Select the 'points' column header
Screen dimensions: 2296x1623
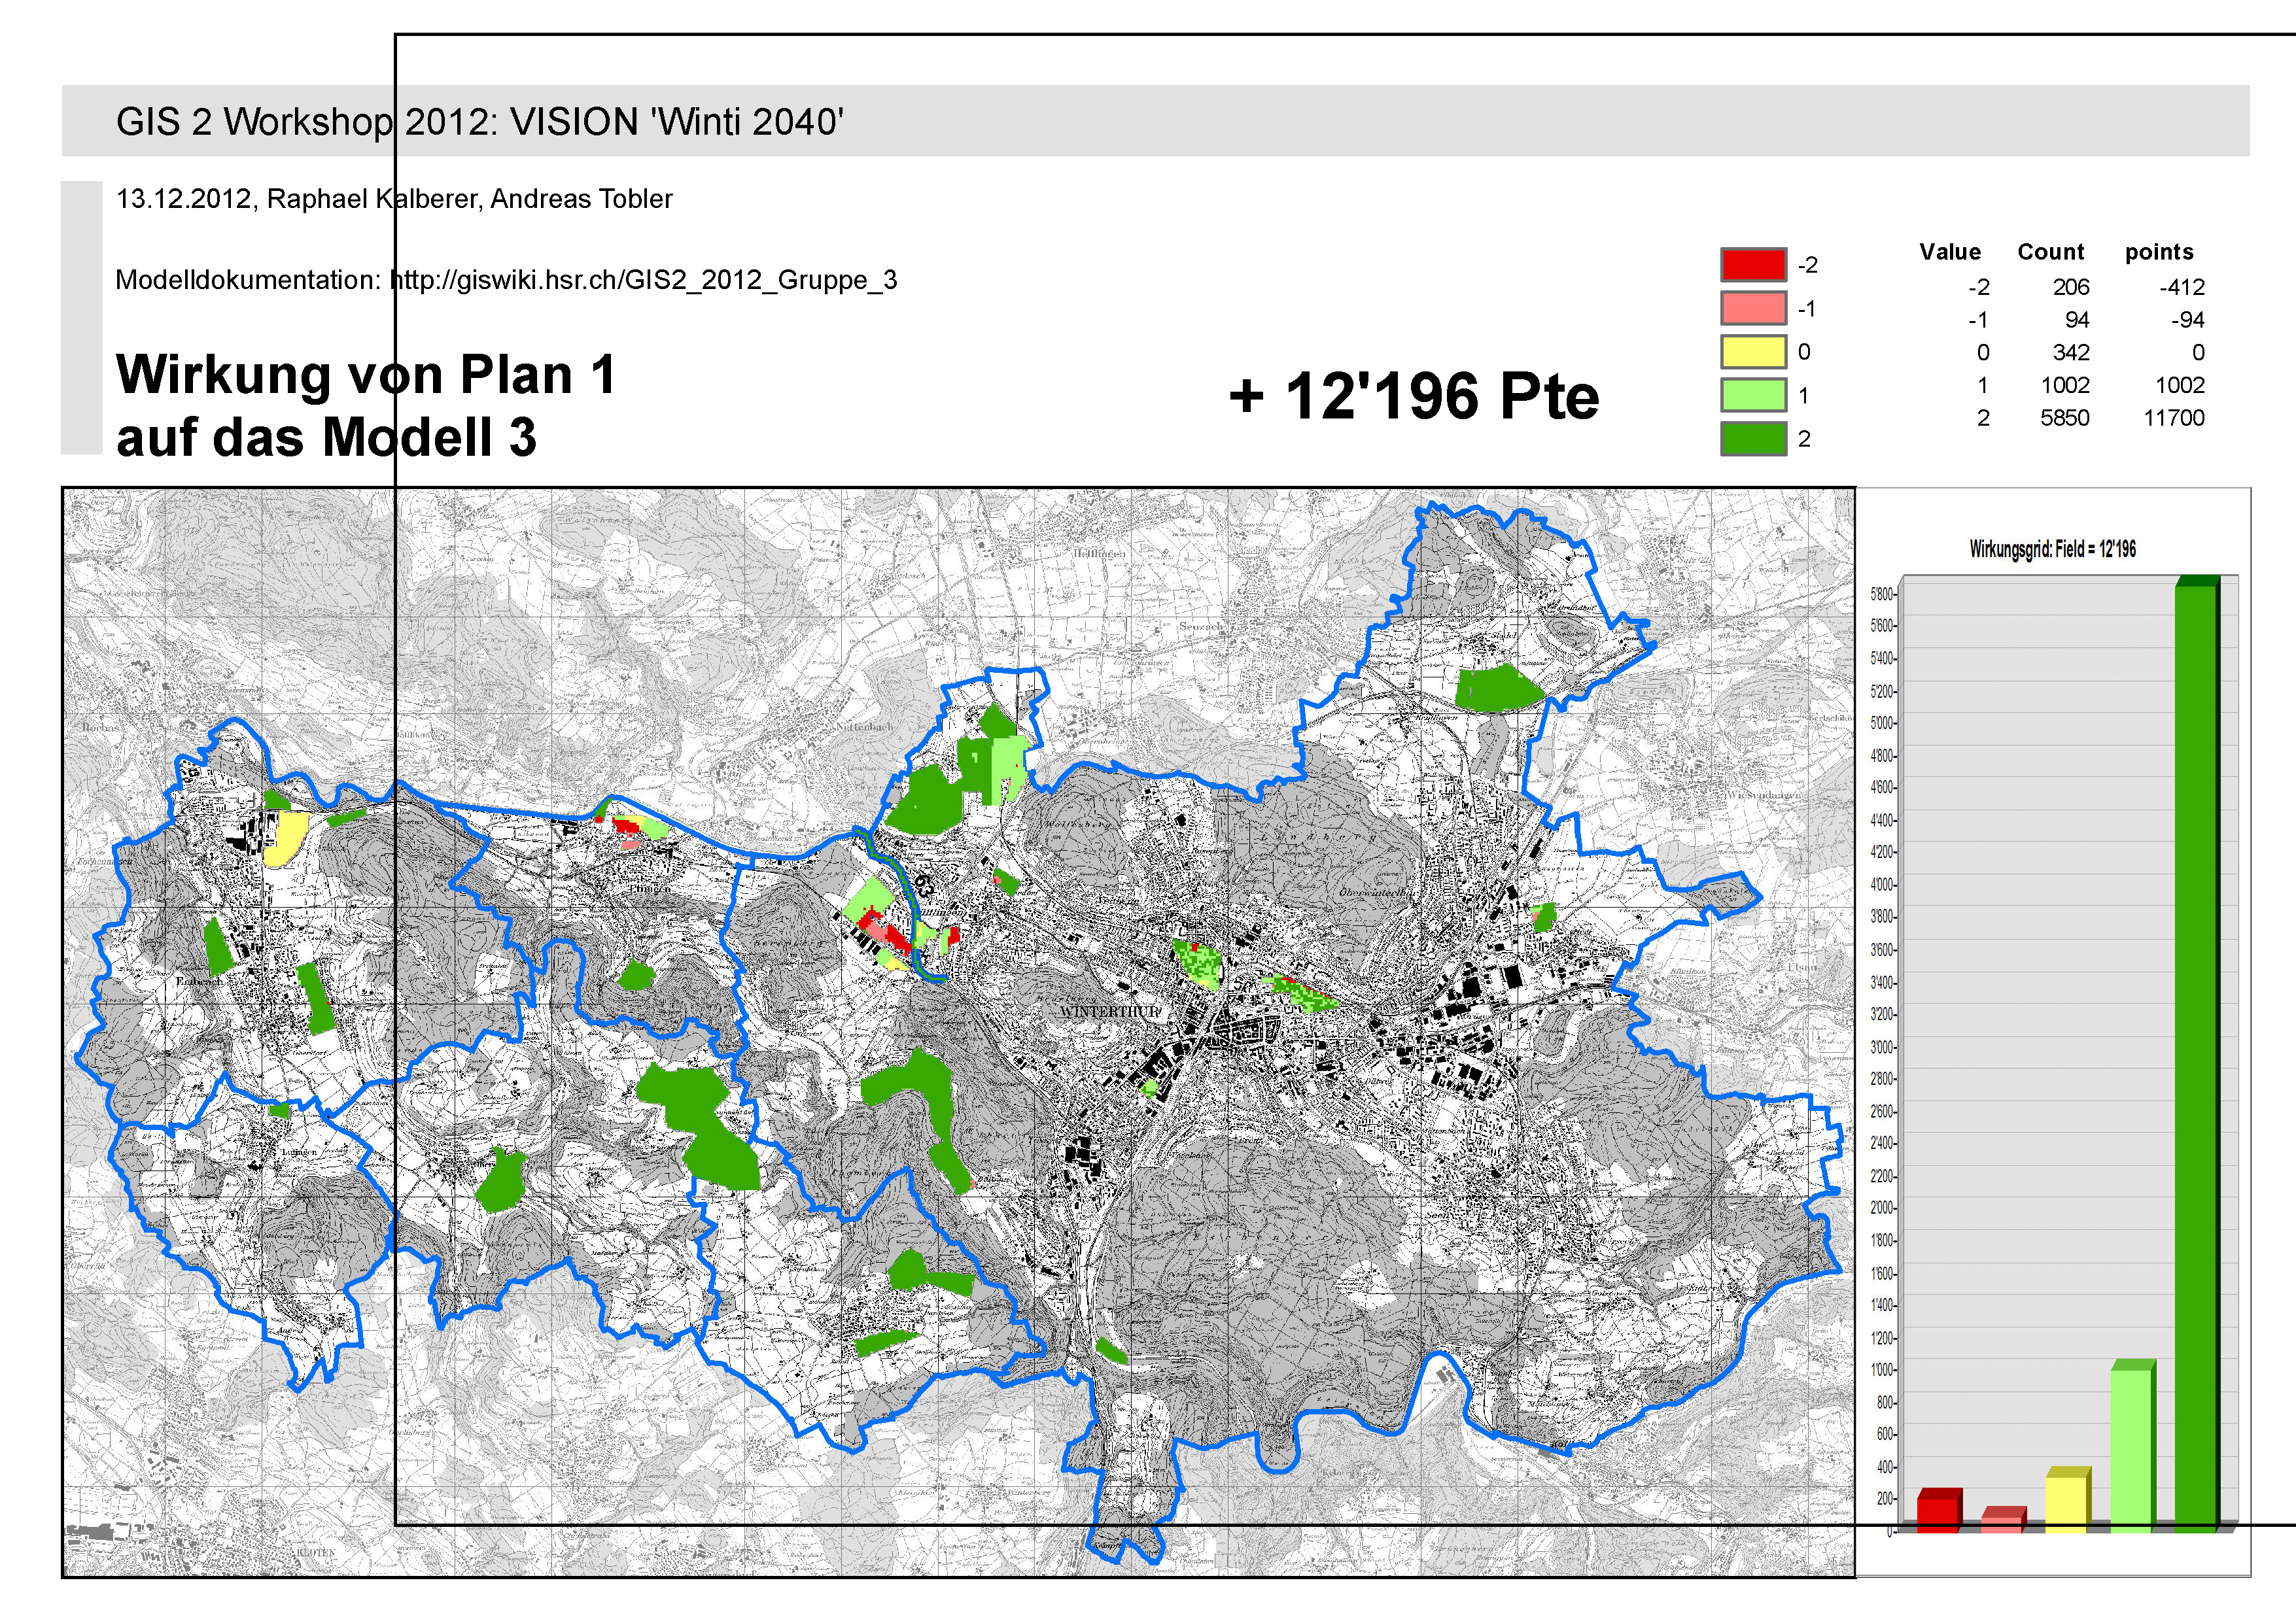pos(2159,252)
